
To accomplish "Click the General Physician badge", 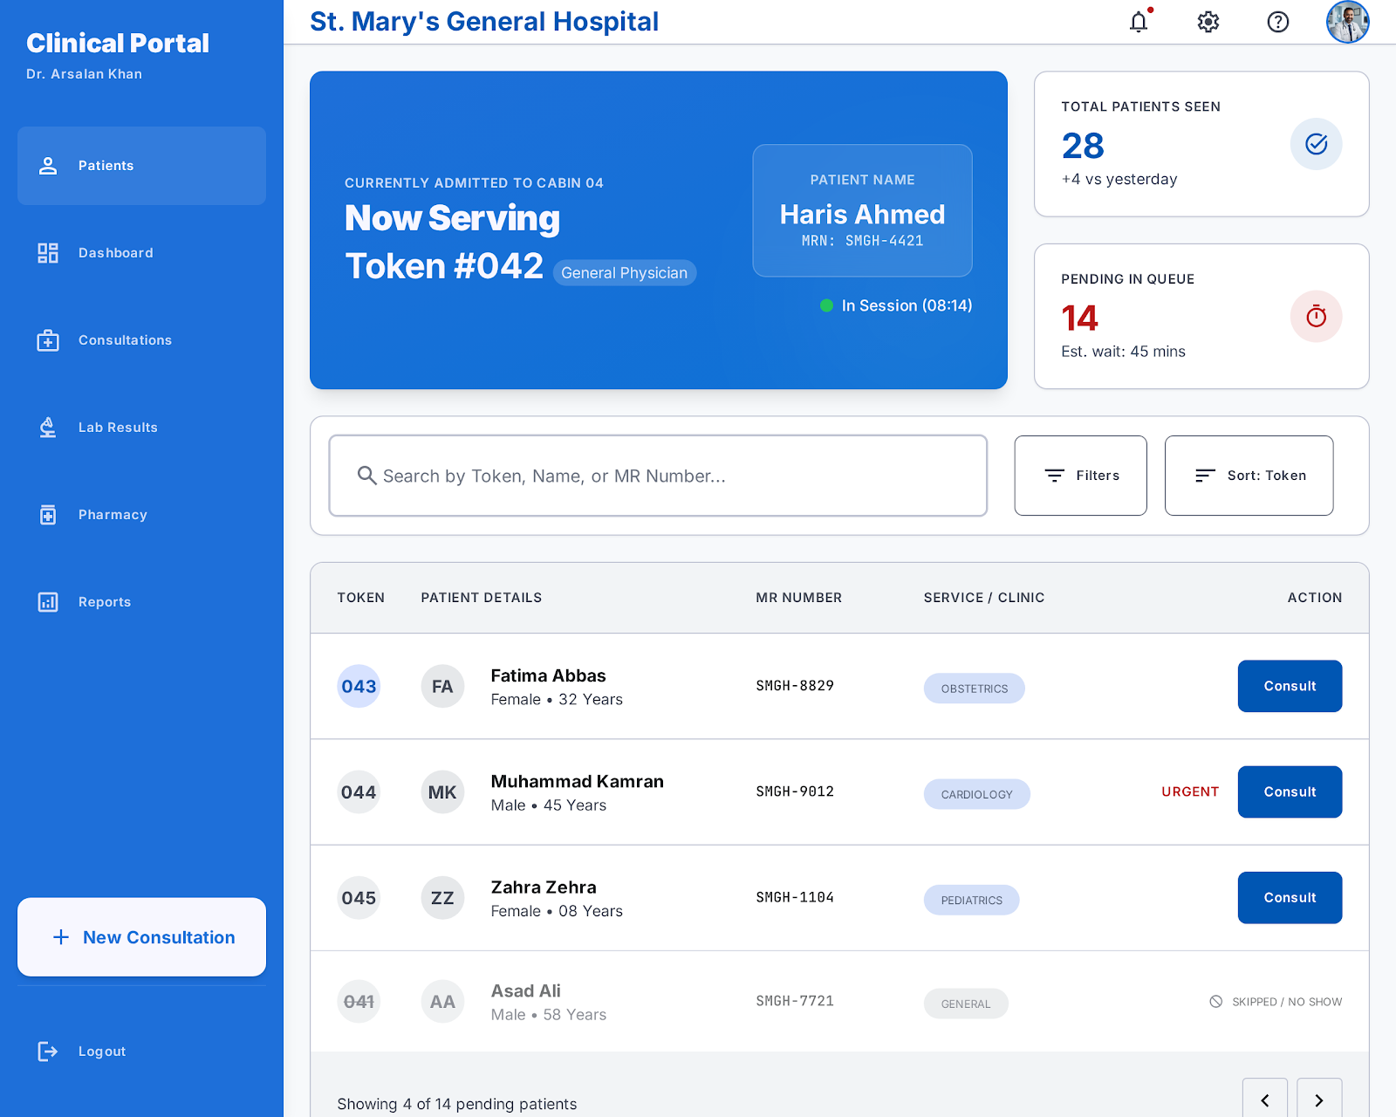I will (625, 273).
